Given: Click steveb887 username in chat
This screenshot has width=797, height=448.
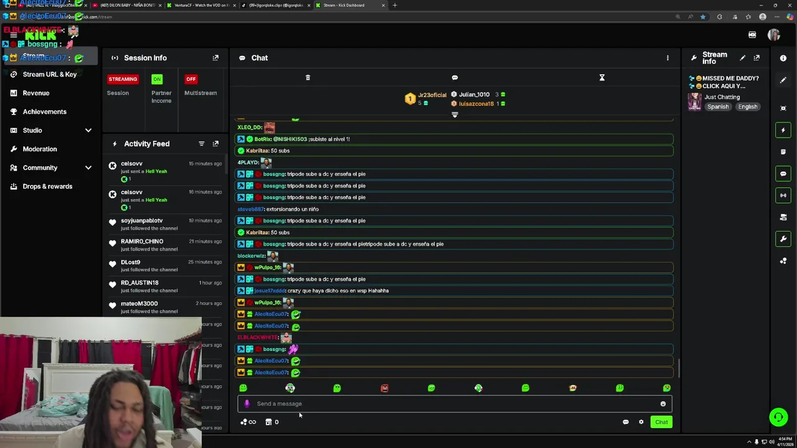Looking at the screenshot, I should [x=250, y=209].
